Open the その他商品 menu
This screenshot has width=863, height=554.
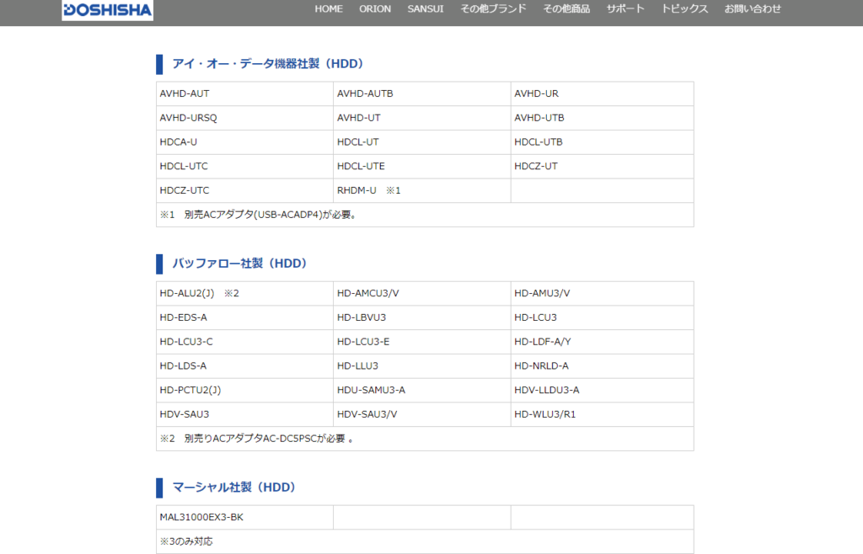(x=566, y=8)
